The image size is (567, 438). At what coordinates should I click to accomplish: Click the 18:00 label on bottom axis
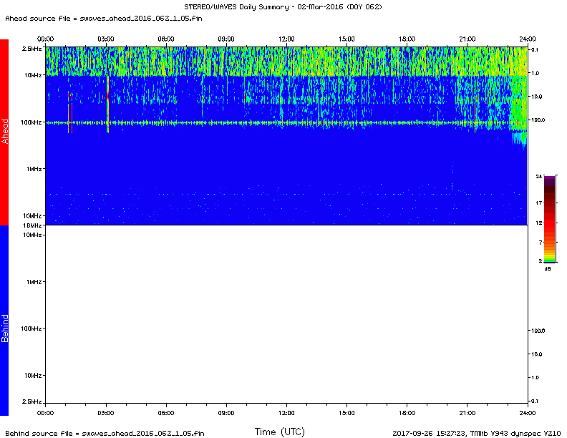click(407, 413)
